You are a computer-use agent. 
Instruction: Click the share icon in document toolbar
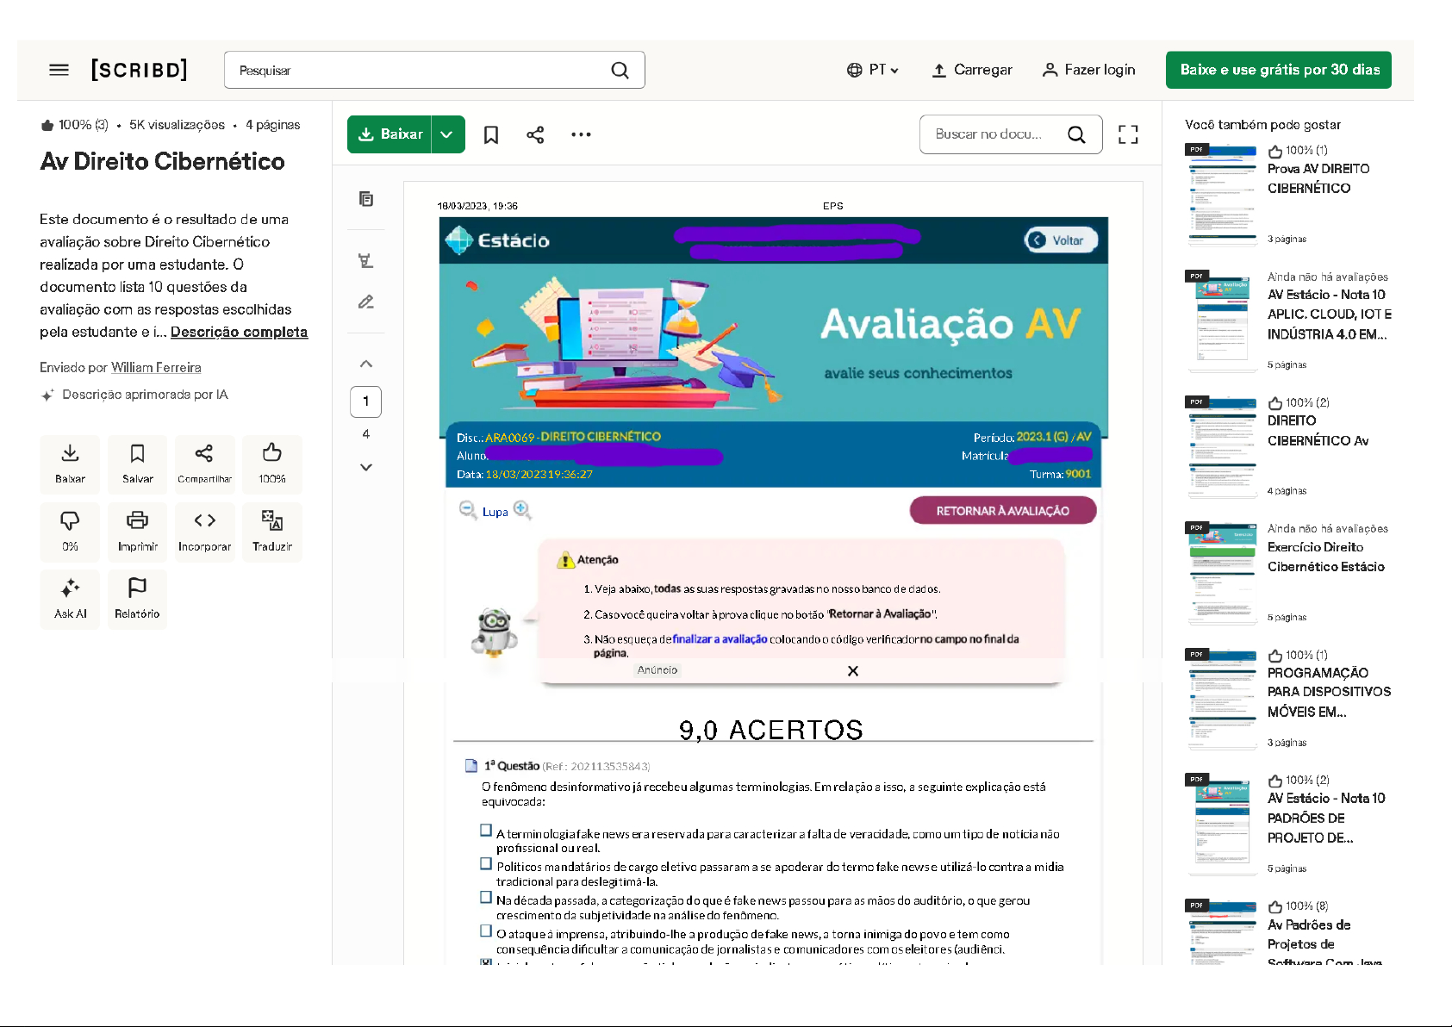535,134
